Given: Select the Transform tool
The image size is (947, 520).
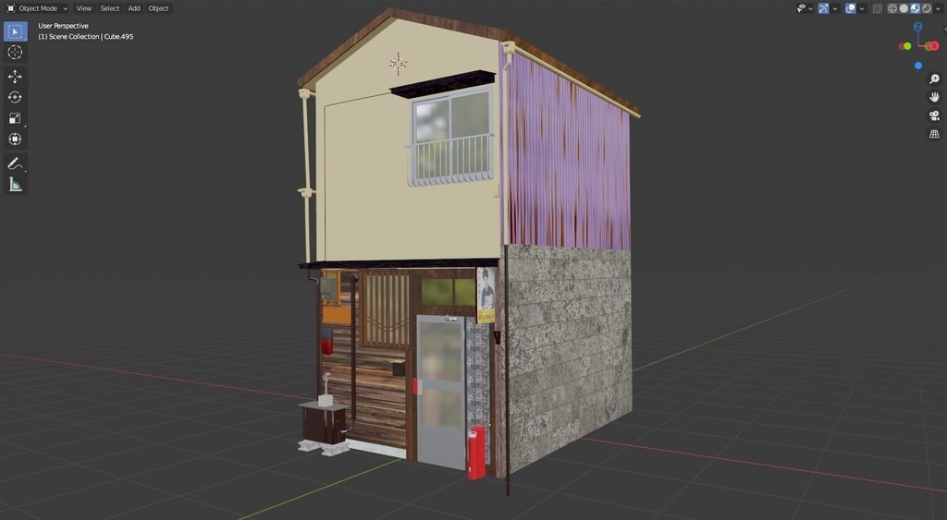Looking at the screenshot, I should coord(15,139).
